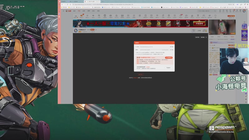Screen dimensions: 249x140
Task: Go back in the browser
Action: click(x=62, y=4)
